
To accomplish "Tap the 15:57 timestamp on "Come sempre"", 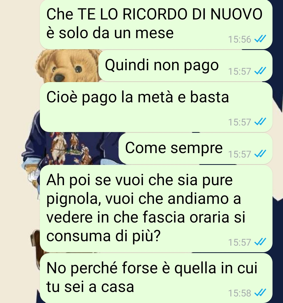I will tap(240, 154).
